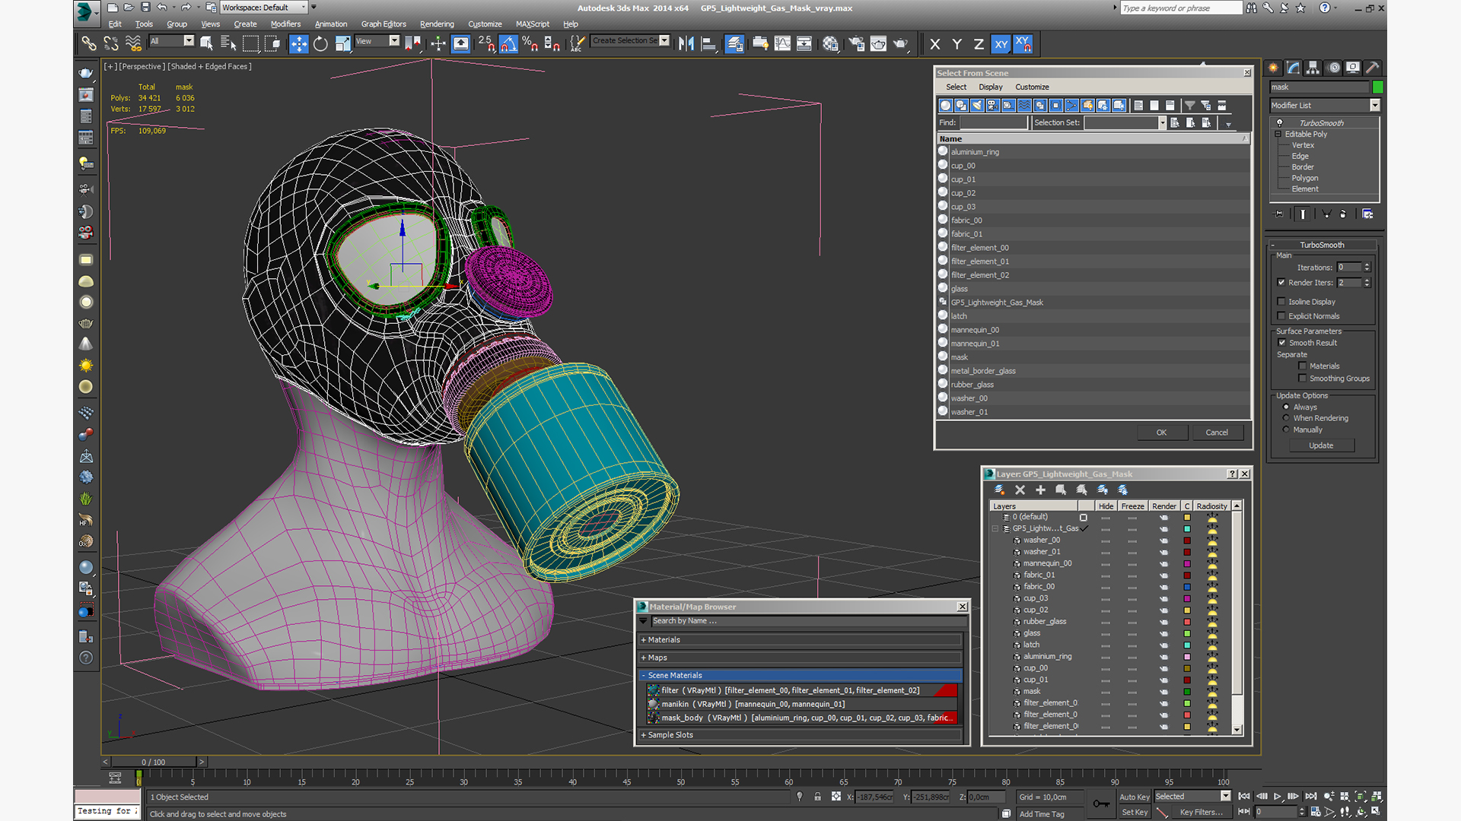Constrain to the Z axis button
The image size is (1461, 821).
[x=979, y=44]
